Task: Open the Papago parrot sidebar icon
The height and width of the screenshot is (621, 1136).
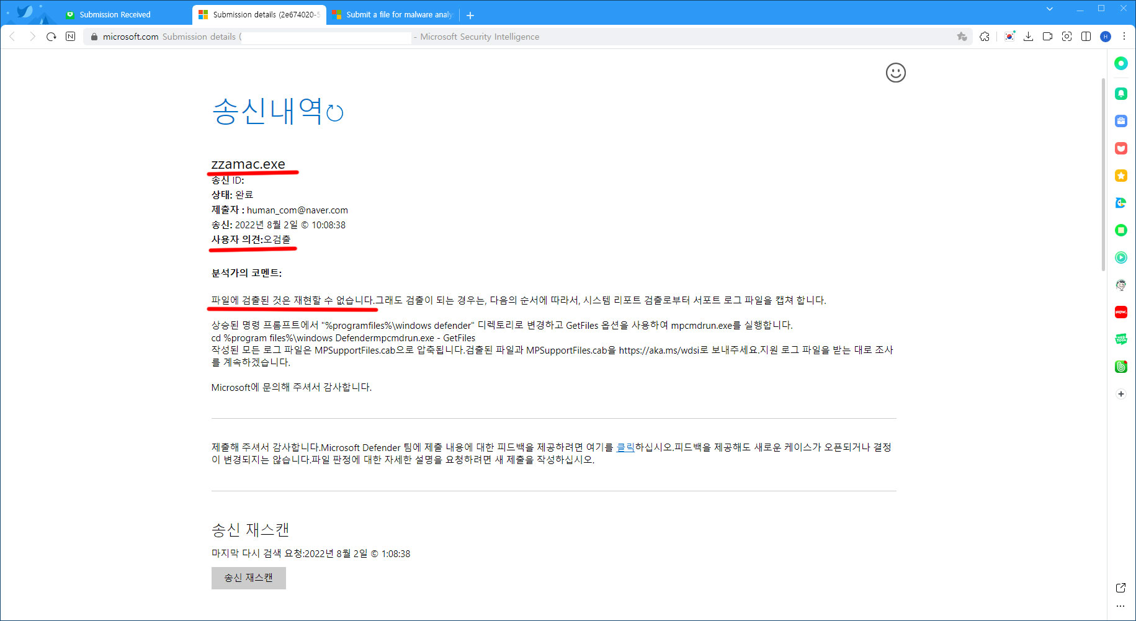Action: click(x=1120, y=203)
